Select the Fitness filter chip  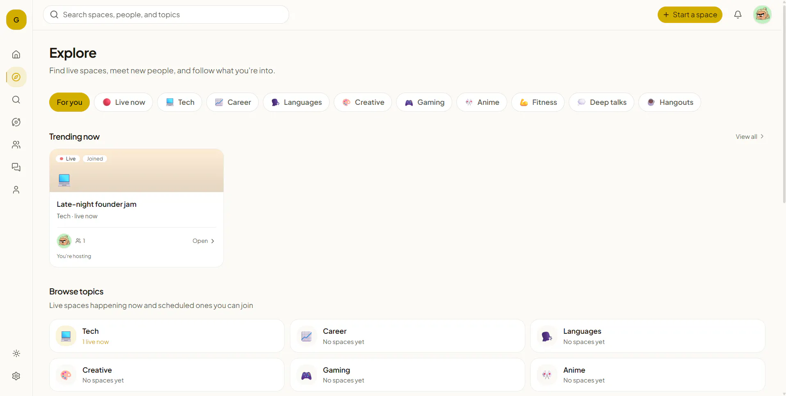[x=538, y=102]
